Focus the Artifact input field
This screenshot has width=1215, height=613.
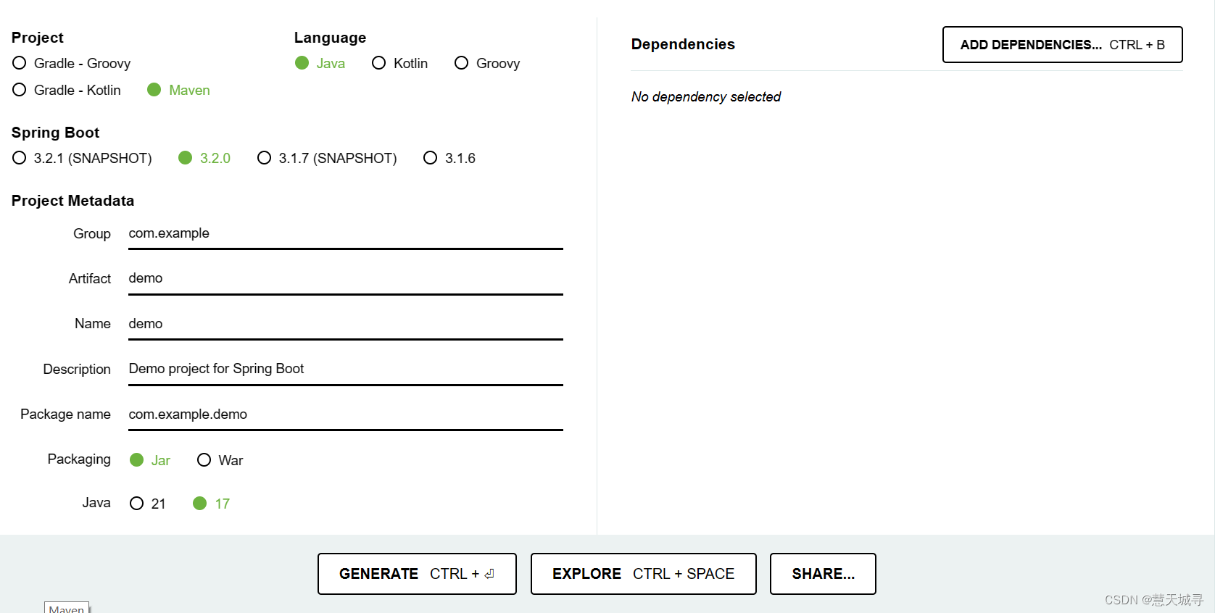coord(346,279)
